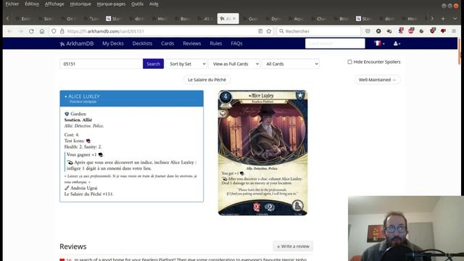This screenshot has height=261, width=464.
Task: Open Le Salaire du Péché set link
Action: [x=207, y=80]
